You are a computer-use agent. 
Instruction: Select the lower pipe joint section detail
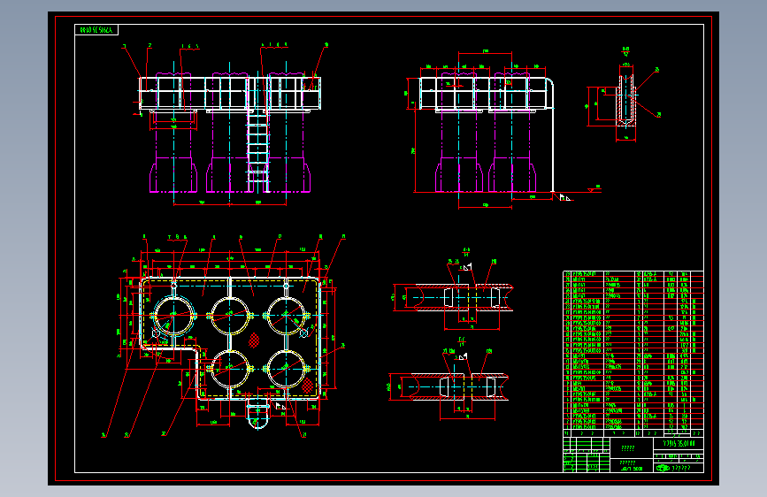coord(449,379)
